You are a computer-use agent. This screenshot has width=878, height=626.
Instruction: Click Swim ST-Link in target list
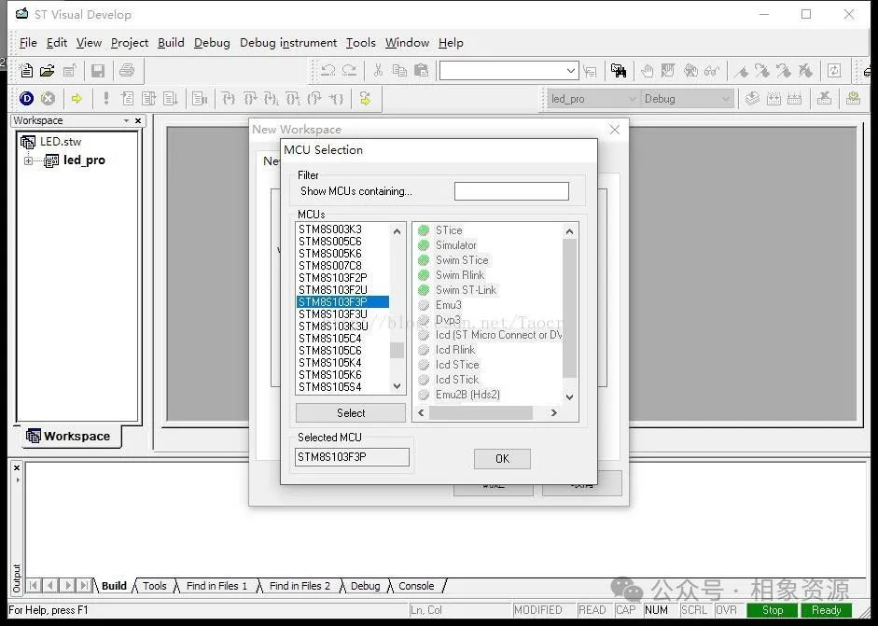pos(466,290)
